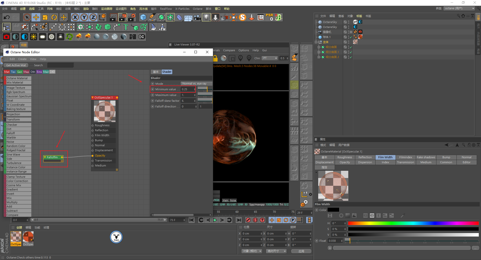
Task: Click on the V value brightness slider
Action: (x=413, y=235)
